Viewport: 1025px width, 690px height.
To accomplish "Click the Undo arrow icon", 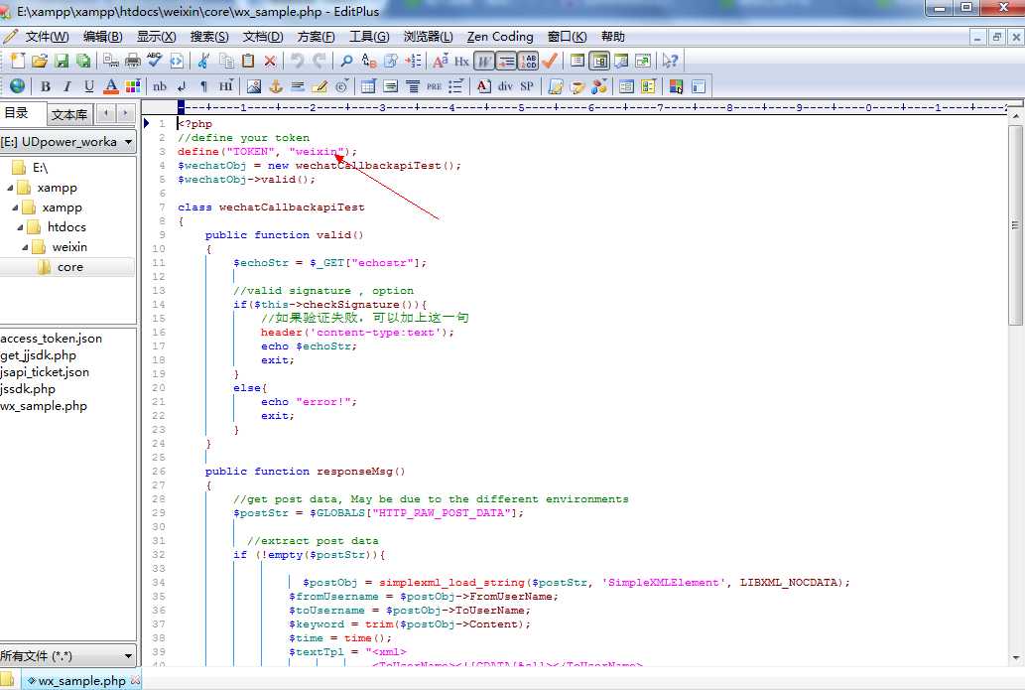I will [298, 61].
